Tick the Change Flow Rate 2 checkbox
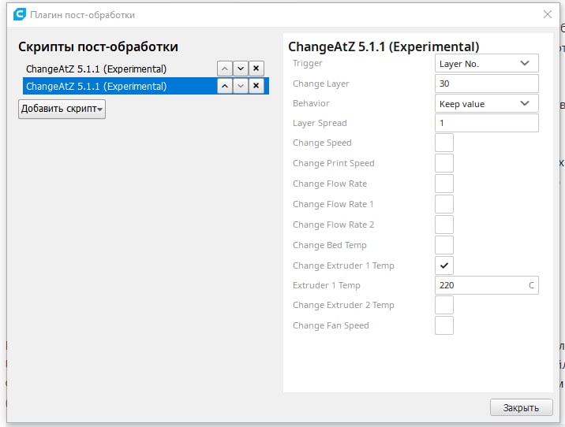The height and width of the screenshot is (427, 565). (444, 225)
